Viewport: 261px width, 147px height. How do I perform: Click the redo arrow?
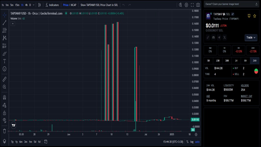pyautogui.click(x=129, y=5)
